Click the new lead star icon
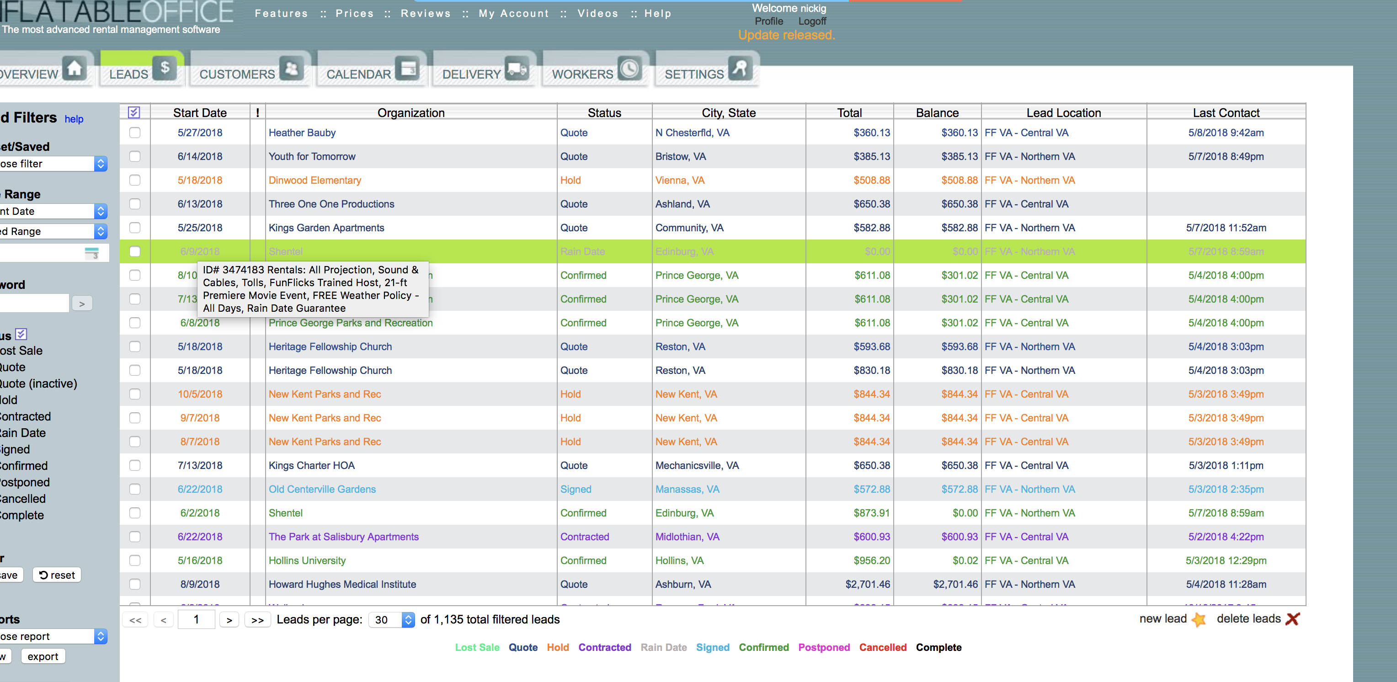The width and height of the screenshot is (1397, 682). tap(1199, 619)
